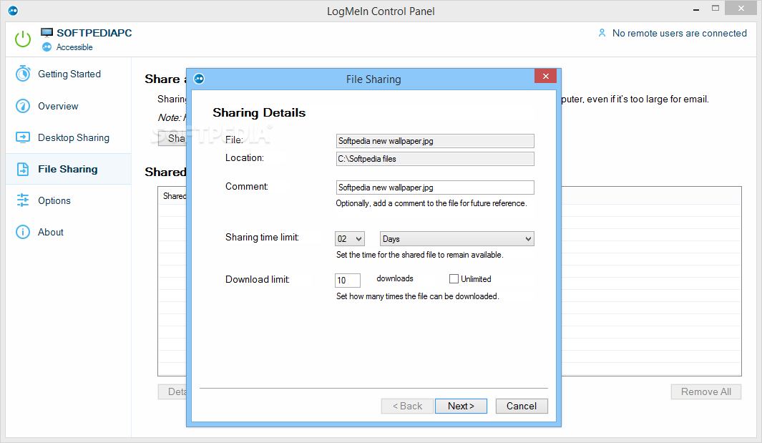Click the Sharing Details heading
Viewport: 762px width, 443px height.
point(259,113)
